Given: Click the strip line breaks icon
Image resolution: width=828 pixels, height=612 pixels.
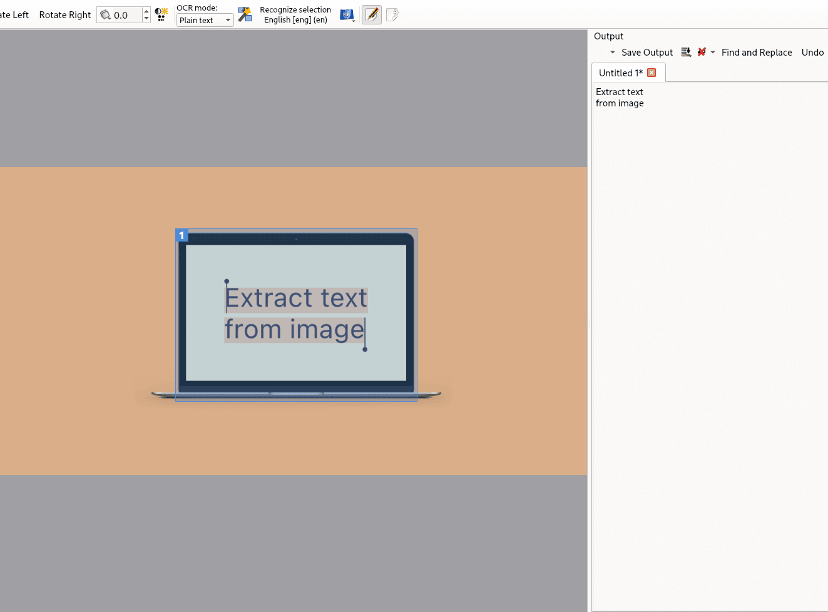Looking at the screenshot, I should [x=702, y=53].
